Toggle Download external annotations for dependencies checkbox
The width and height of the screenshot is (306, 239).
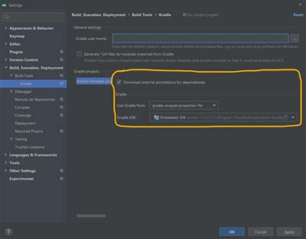tap(119, 82)
